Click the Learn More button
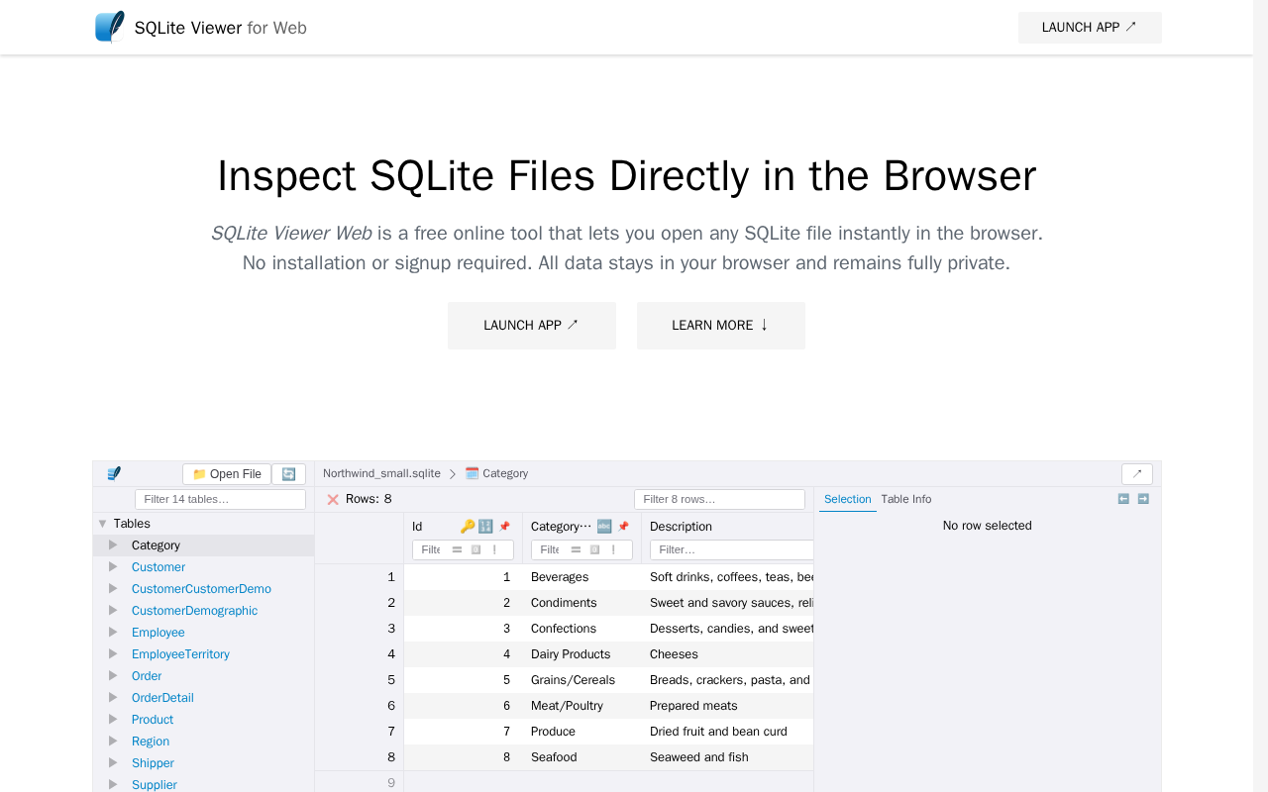 720,326
